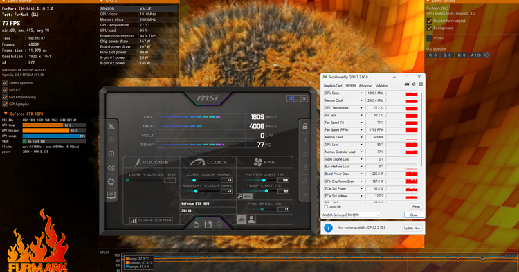
Task: Select profile slot 5 in Afterburner
Action: (305, 195)
